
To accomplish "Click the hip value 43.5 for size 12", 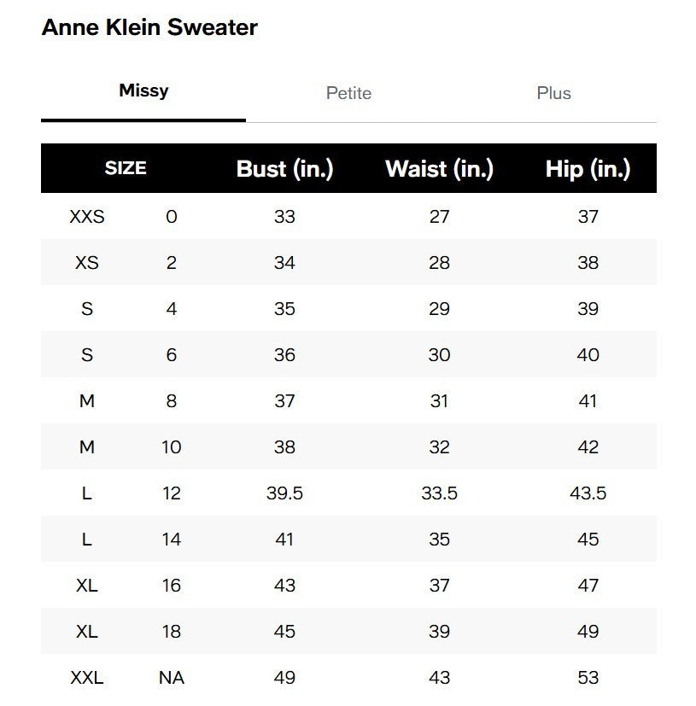I will [x=586, y=493].
